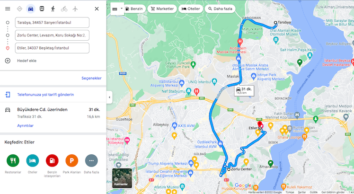Screen dimensions: 354x194
Task: Filter the map by Oteller chip
Action: (191, 9)
